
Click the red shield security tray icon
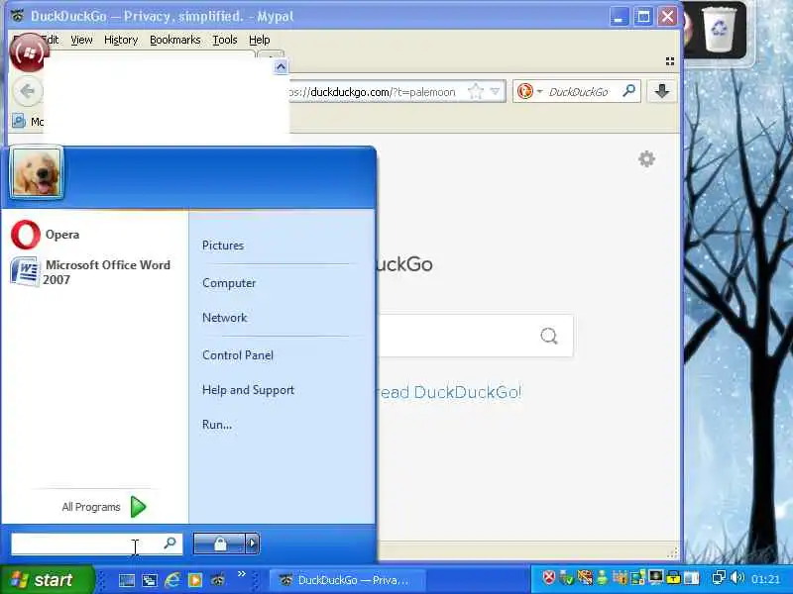click(549, 577)
